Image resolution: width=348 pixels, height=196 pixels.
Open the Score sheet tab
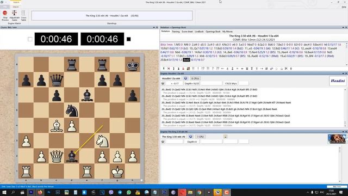point(187,32)
